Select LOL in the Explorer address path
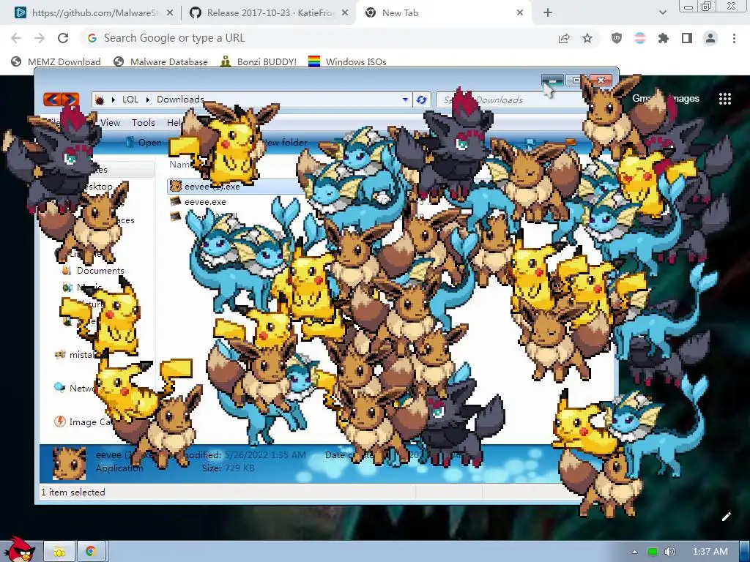Viewport: 750px width, 562px height. point(130,100)
